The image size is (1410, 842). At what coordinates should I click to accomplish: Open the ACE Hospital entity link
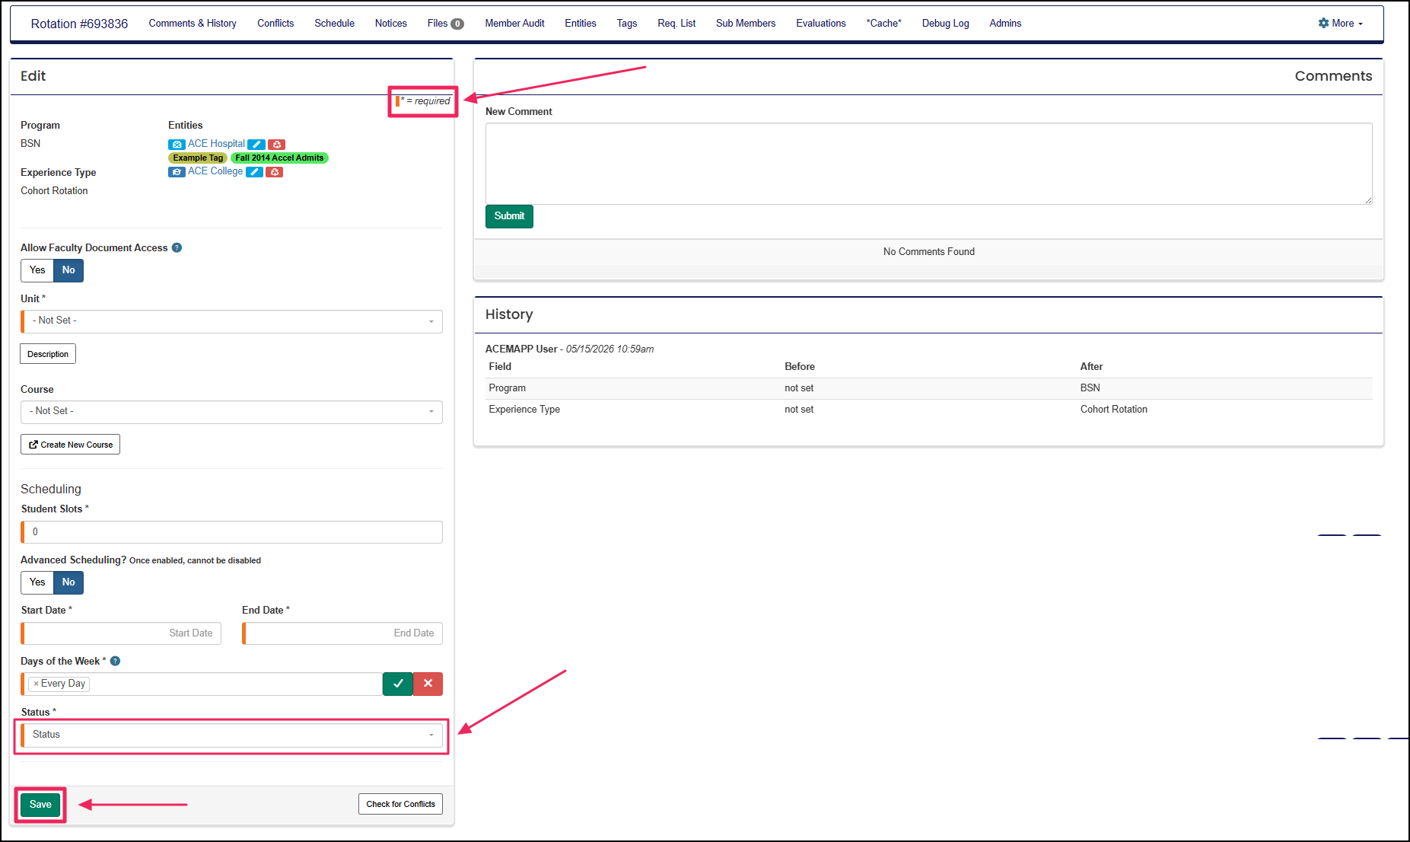coord(216,144)
